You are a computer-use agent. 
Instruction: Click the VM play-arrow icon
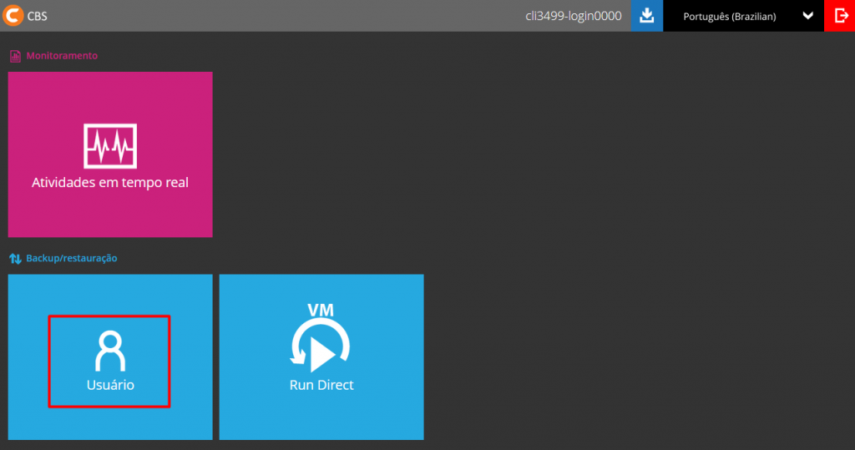coord(321,342)
